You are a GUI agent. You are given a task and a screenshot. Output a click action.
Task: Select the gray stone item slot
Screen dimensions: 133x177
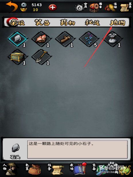point(18,39)
